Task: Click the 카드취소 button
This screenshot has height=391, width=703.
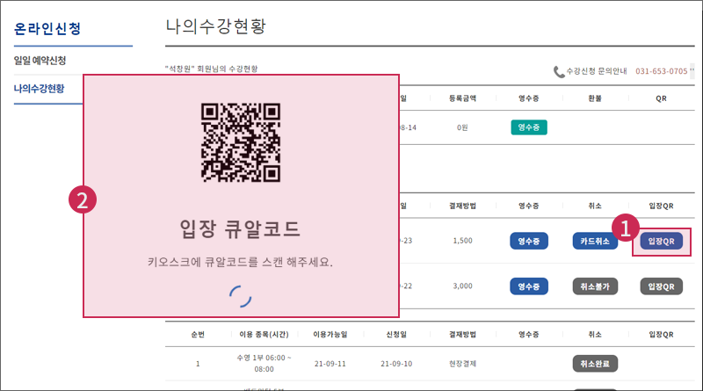Action: point(595,242)
